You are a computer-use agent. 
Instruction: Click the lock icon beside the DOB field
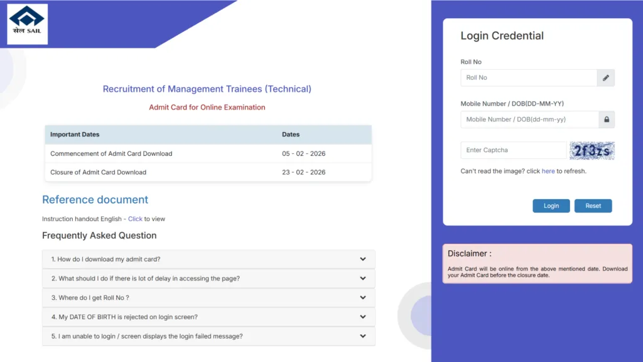(605, 119)
